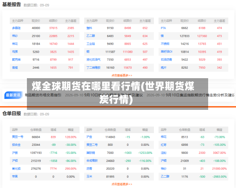Select the spot price cell 10814
236x188 pixels.
tap(185, 52)
